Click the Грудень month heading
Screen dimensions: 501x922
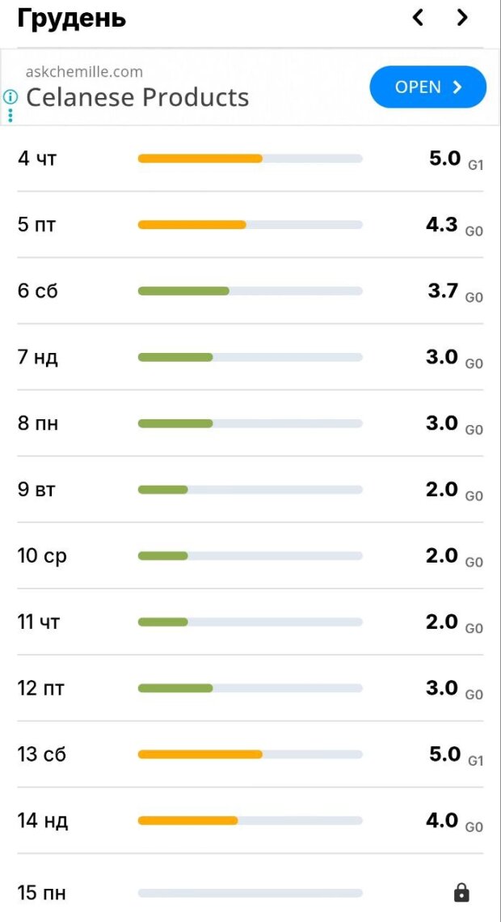tap(72, 18)
